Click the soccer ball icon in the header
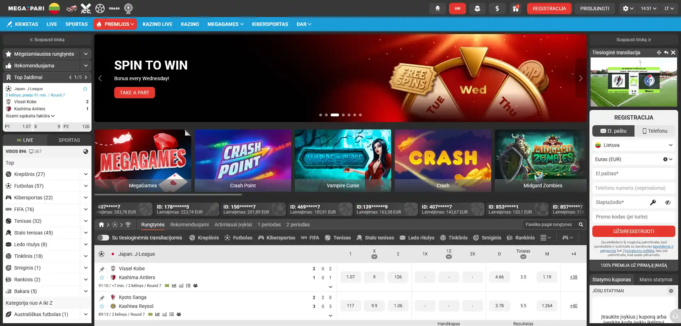Viewport: 681px width, 326px height. (100, 9)
